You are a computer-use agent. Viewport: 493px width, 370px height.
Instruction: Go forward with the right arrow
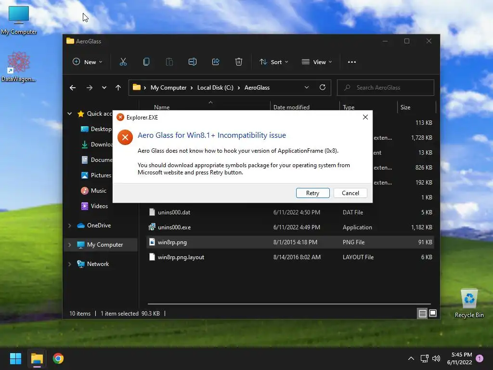point(90,88)
